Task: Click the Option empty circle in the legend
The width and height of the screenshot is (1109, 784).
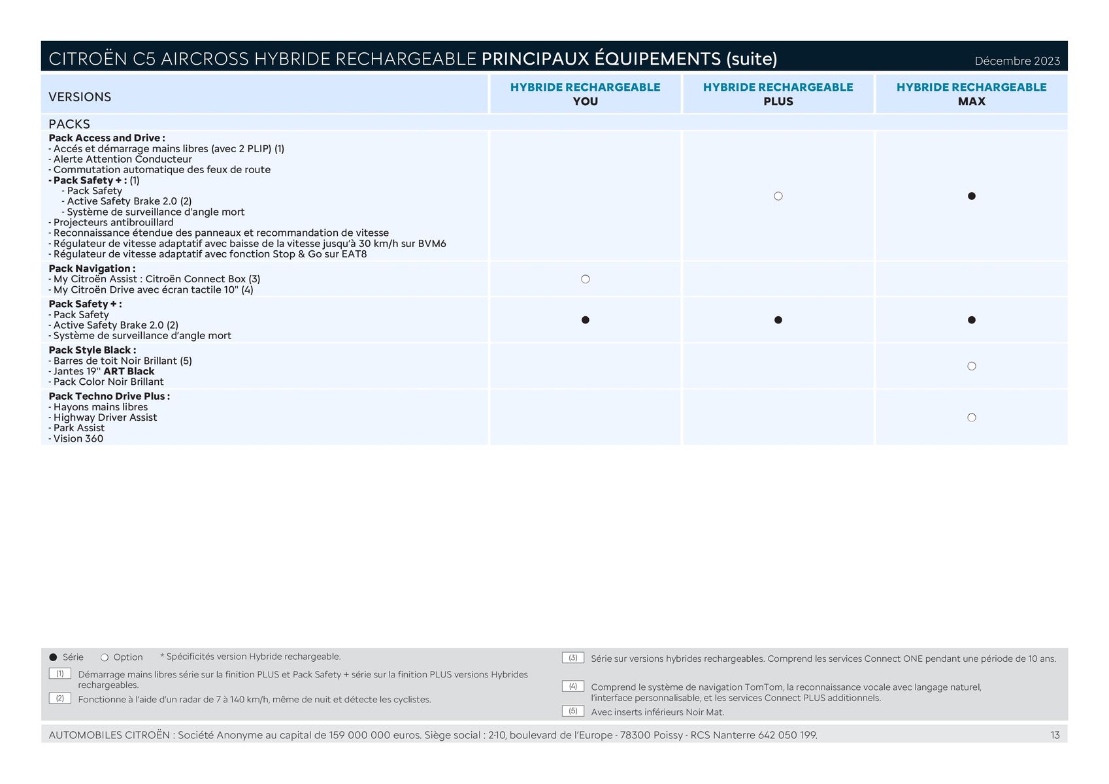Action: pyautogui.click(x=105, y=657)
